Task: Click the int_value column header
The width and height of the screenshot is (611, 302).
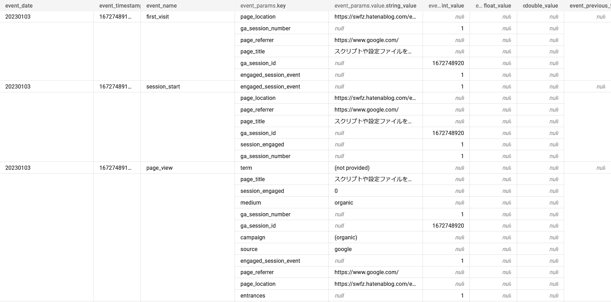Action: click(446, 6)
